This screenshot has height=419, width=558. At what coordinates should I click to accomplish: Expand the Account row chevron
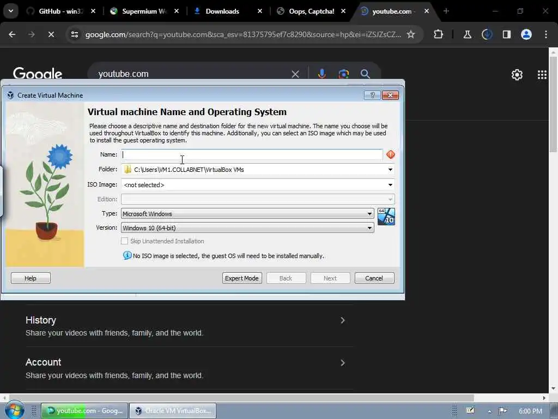(x=342, y=363)
